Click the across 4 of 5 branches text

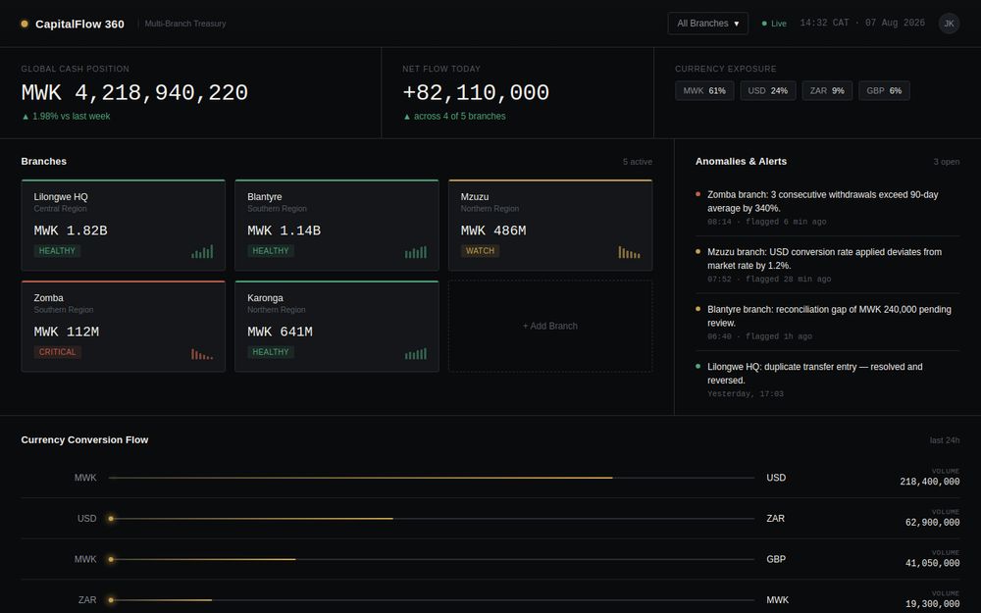click(454, 117)
